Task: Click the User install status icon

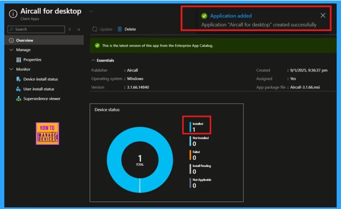Action: tap(19, 89)
